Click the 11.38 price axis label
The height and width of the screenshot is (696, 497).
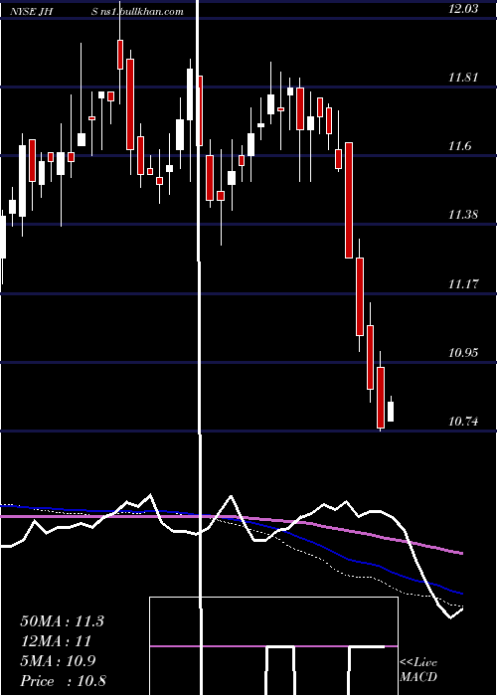pyautogui.click(x=463, y=215)
